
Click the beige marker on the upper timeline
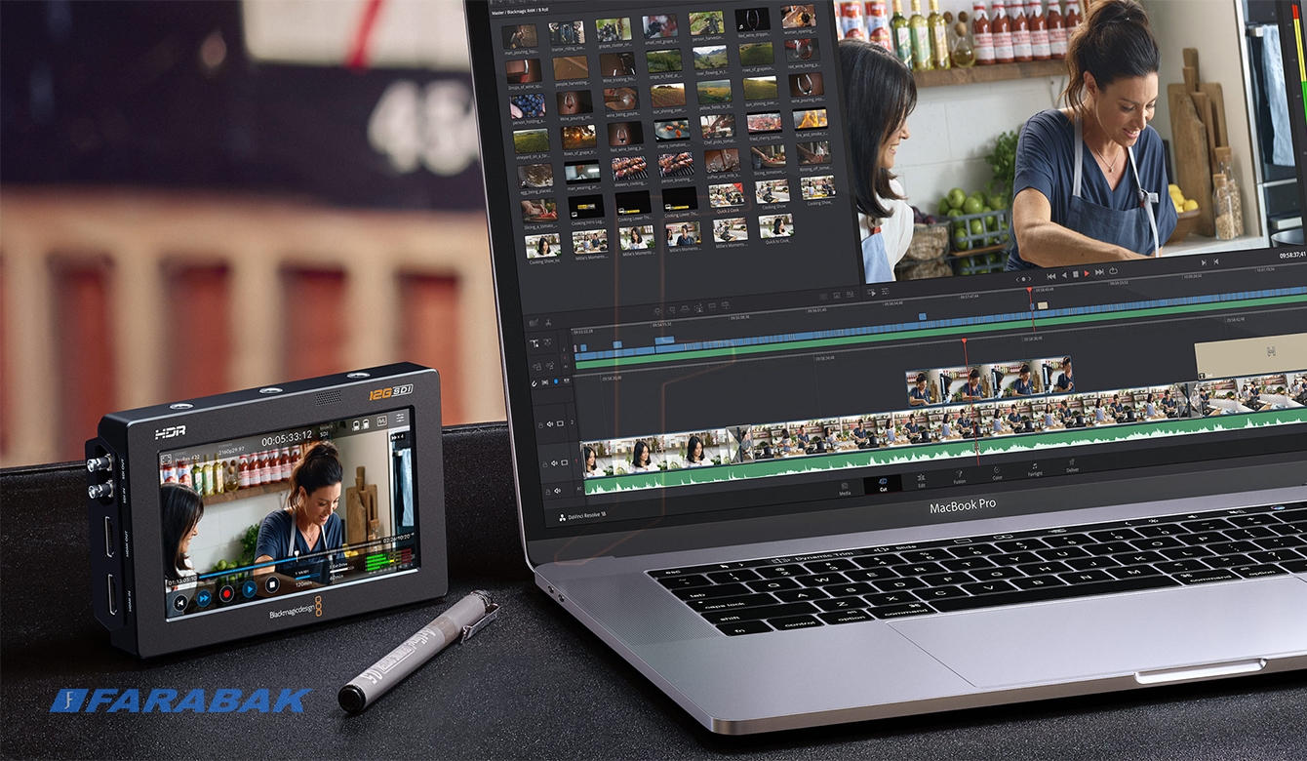[x=1043, y=305]
